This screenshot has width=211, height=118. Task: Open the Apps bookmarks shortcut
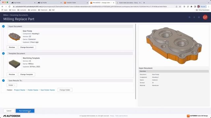pos(4,10)
